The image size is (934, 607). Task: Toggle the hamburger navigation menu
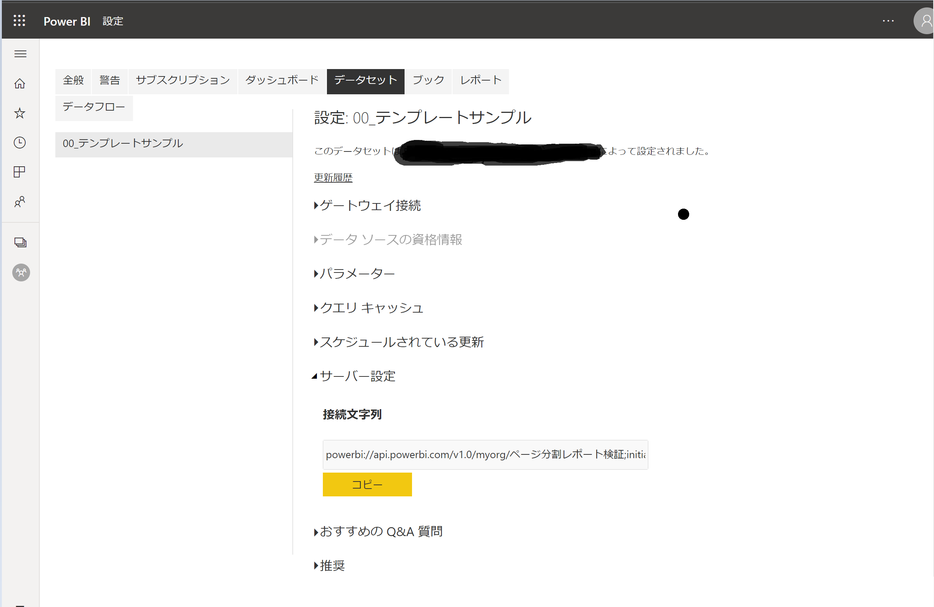tap(20, 54)
